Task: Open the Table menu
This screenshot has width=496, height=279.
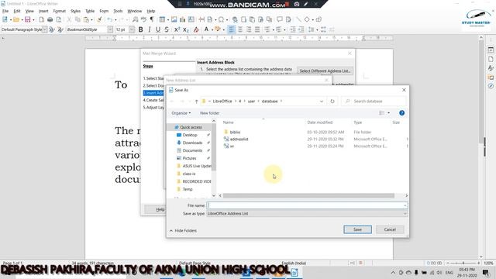Action: [90, 11]
